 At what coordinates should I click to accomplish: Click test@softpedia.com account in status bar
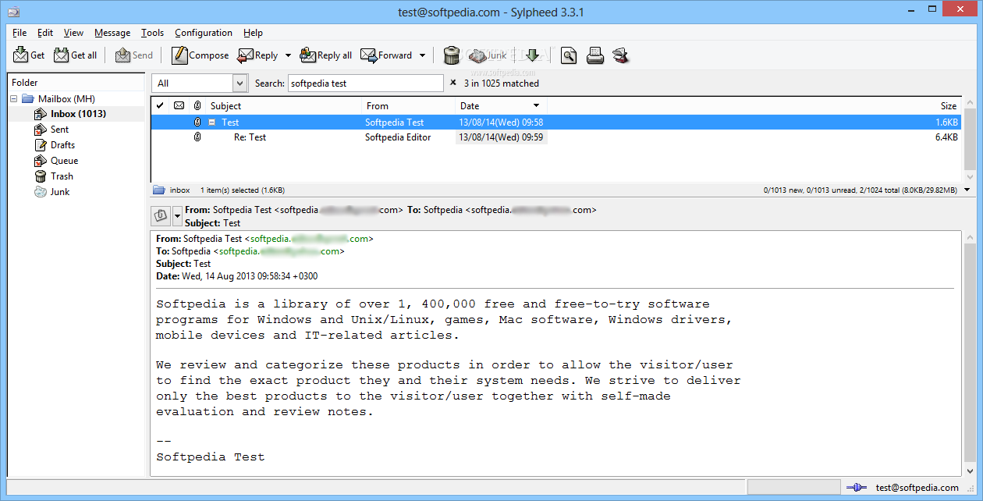click(917, 488)
